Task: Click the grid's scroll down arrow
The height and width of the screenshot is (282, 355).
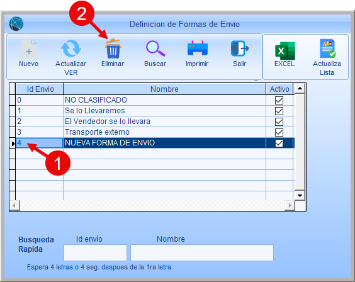Action: (300, 195)
